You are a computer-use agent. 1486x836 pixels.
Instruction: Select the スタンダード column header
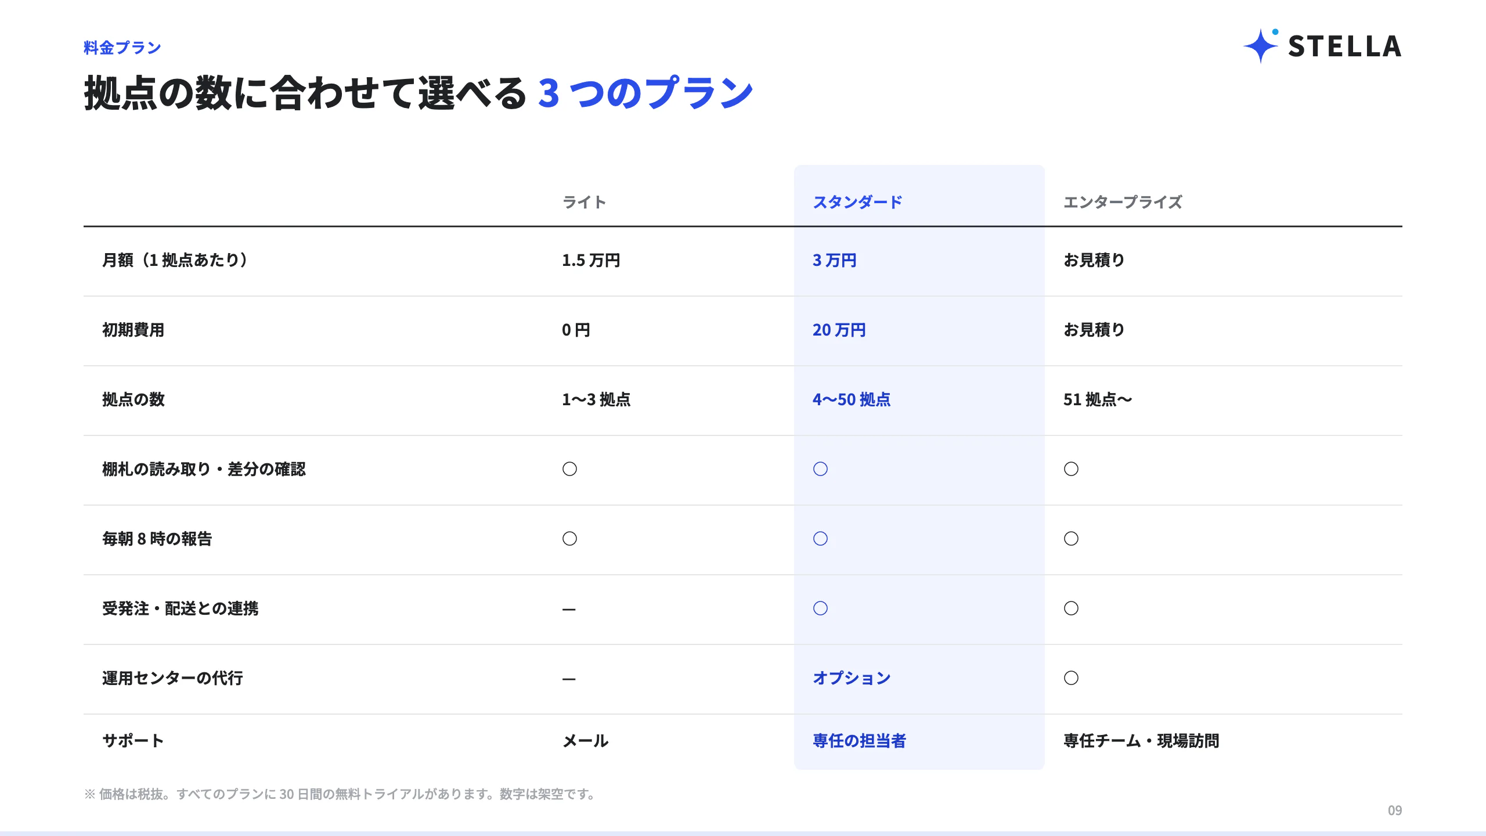pyautogui.click(x=857, y=202)
